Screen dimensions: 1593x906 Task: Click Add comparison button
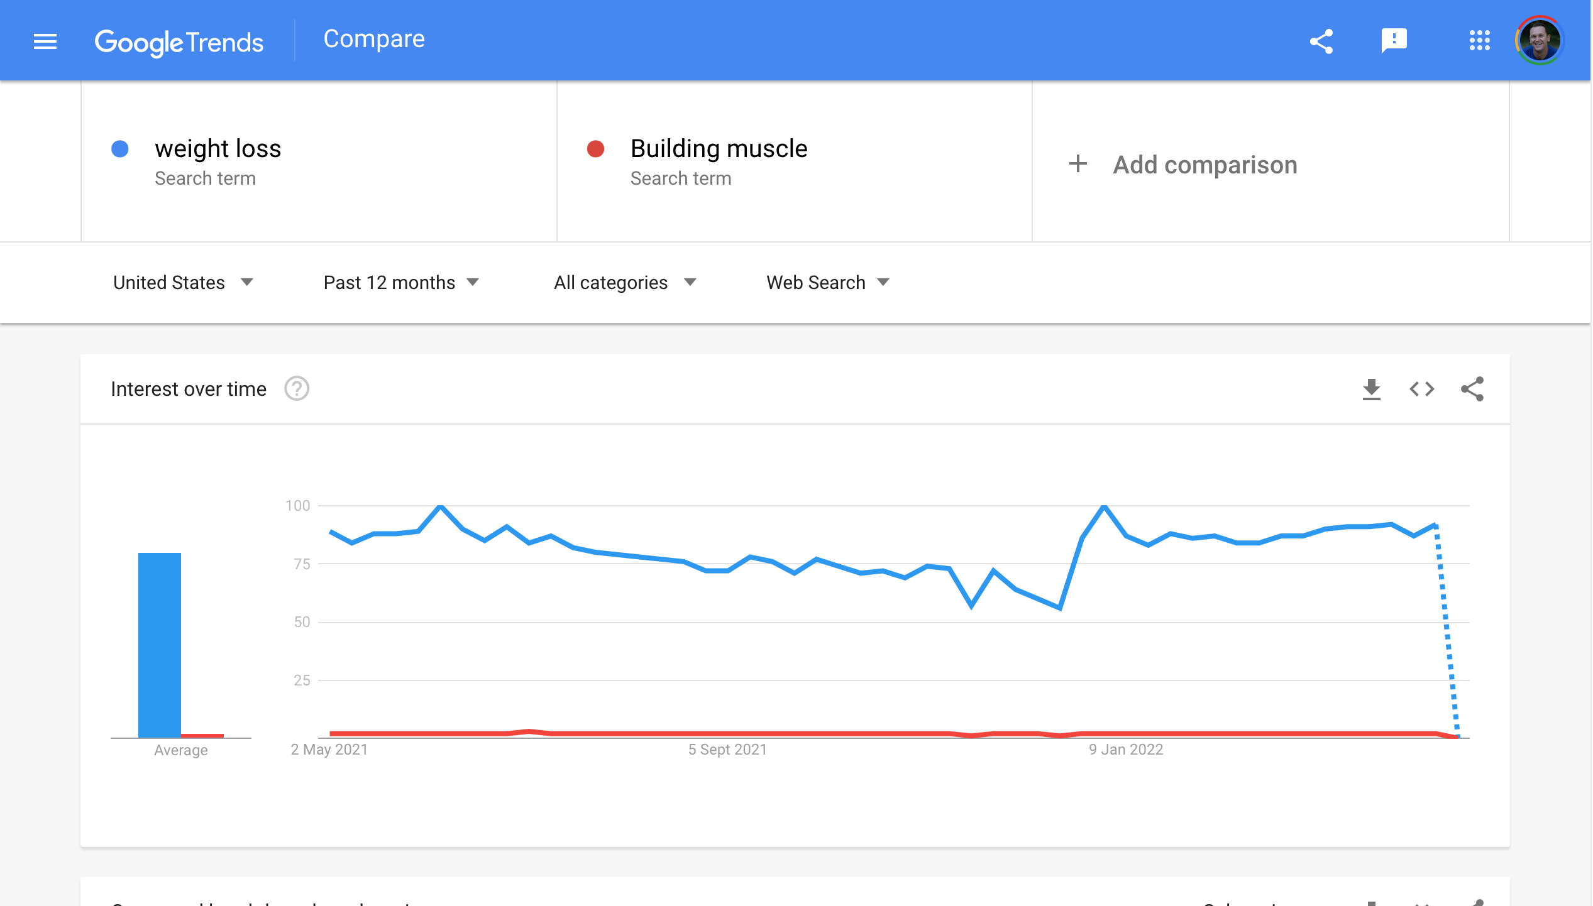coord(1183,165)
